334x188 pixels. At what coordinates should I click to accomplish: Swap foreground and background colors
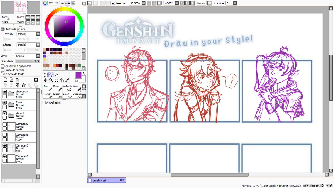coord(84,73)
